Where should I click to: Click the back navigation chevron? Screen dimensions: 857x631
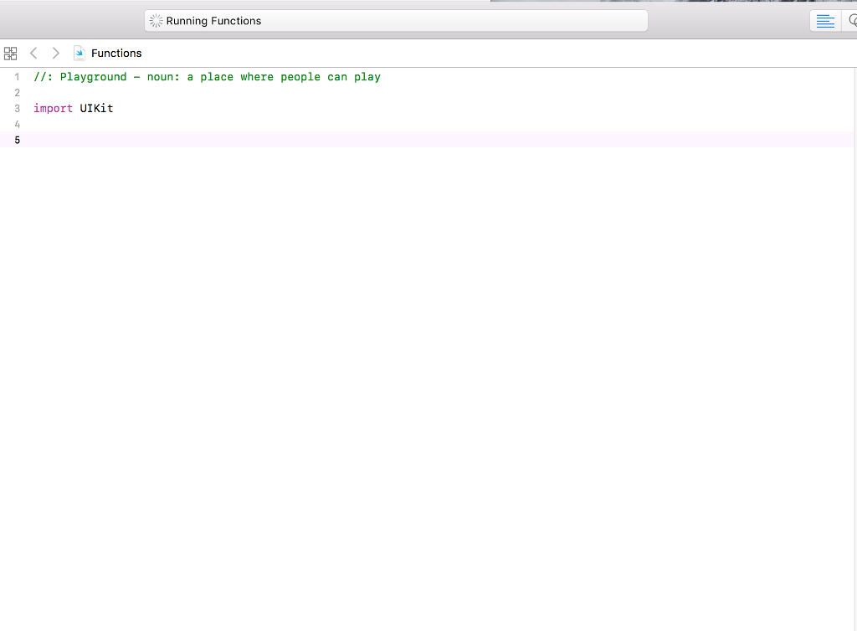click(33, 53)
